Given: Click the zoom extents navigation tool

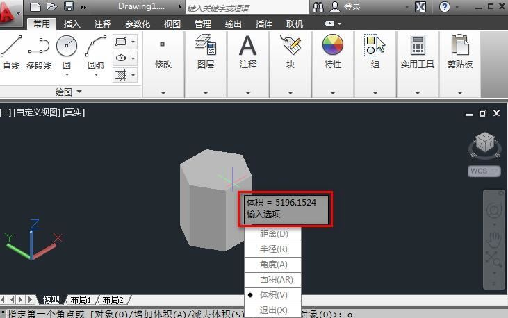Looking at the screenshot, I should pos(493,260).
